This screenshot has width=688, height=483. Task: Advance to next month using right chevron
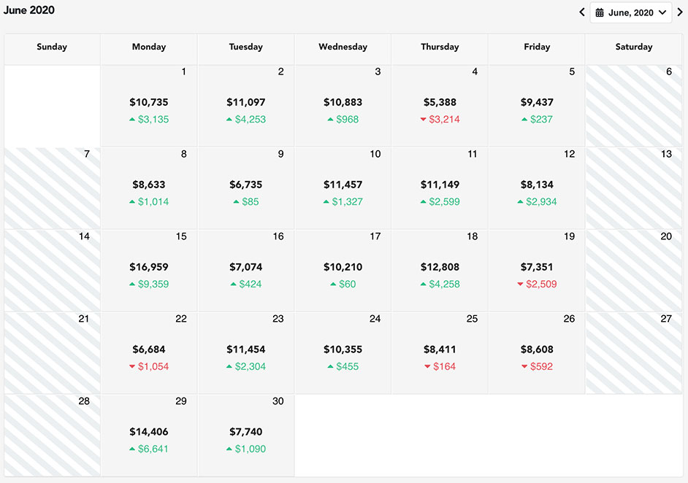(680, 12)
